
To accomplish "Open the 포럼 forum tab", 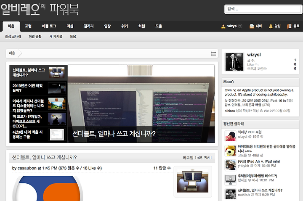I will [28, 26].
